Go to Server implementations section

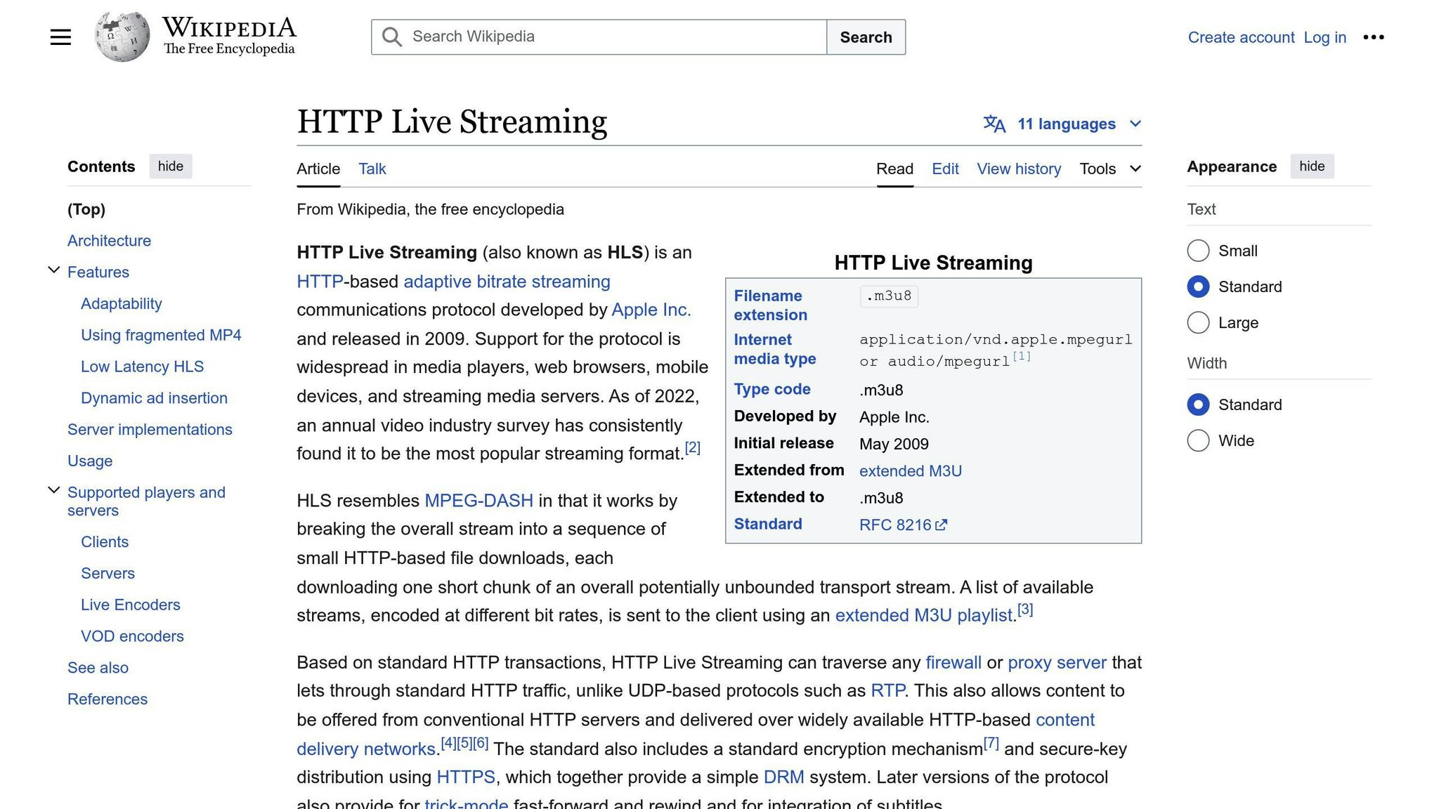click(x=150, y=430)
